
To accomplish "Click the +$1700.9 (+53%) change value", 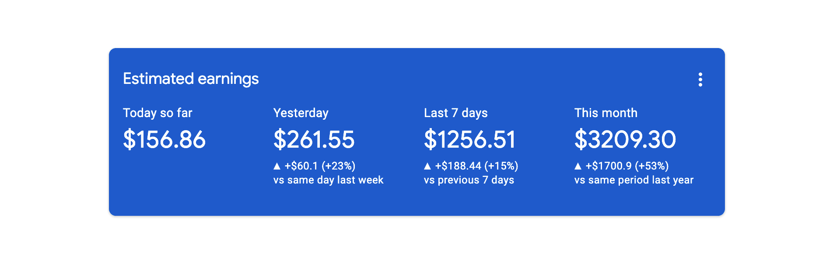I will (627, 166).
